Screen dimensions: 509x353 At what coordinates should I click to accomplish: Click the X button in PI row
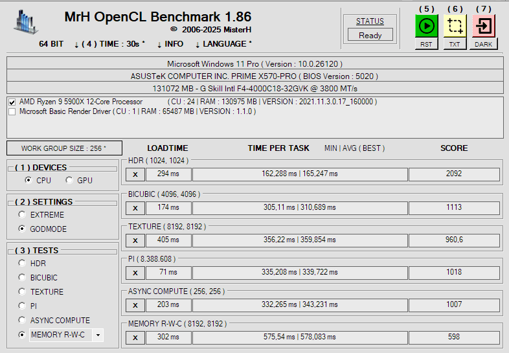[135, 273]
